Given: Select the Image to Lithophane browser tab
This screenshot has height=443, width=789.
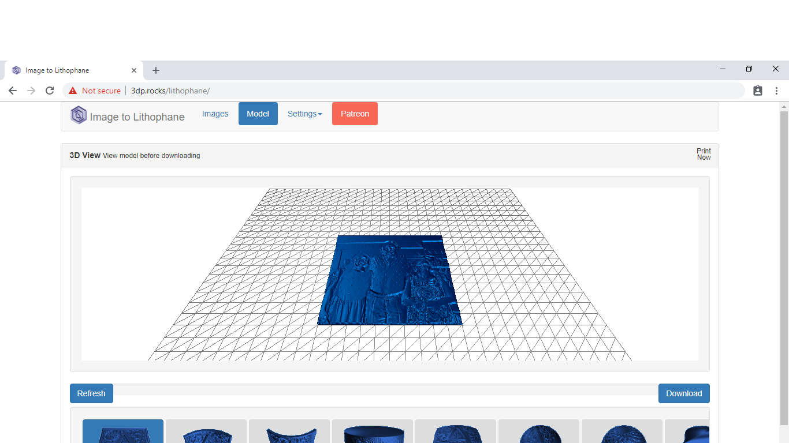Looking at the screenshot, I should (x=73, y=70).
